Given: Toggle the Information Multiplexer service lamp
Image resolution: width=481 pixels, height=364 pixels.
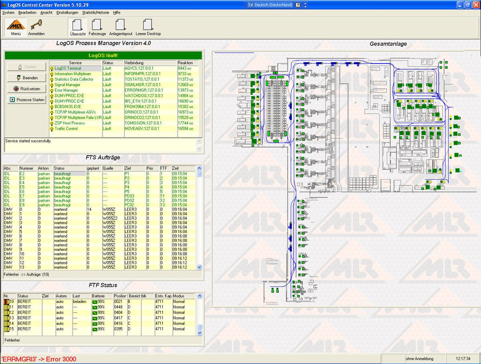Looking at the screenshot, I should tap(51, 74).
